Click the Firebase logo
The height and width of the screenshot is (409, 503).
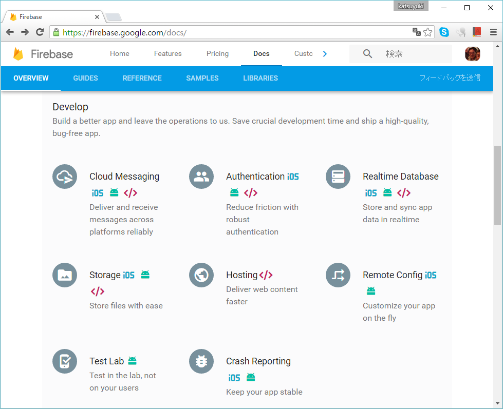[43, 54]
